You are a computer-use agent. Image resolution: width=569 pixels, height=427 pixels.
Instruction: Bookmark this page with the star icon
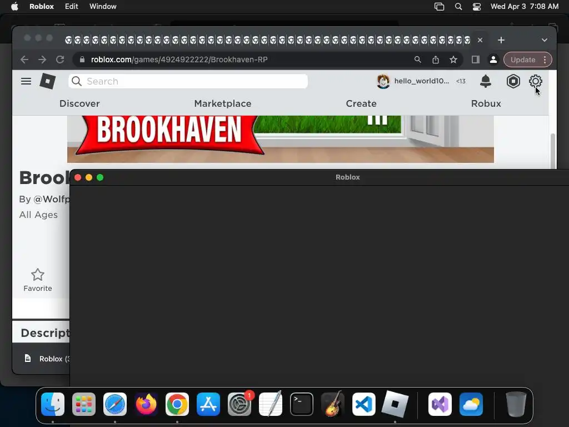[453, 59]
